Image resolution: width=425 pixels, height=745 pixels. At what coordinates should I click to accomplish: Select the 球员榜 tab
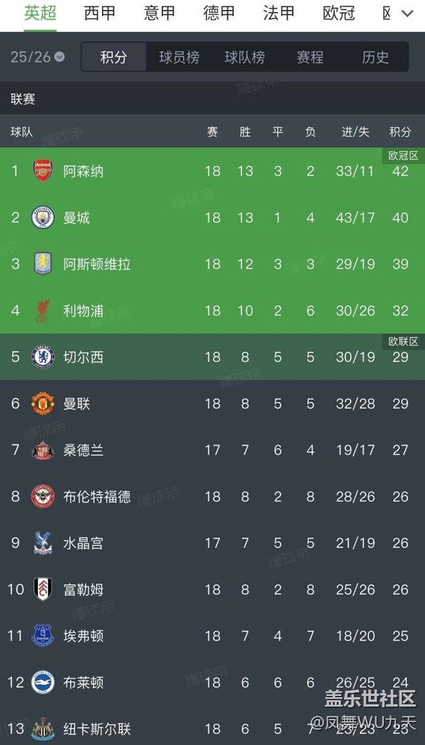click(x=179, y=58)
